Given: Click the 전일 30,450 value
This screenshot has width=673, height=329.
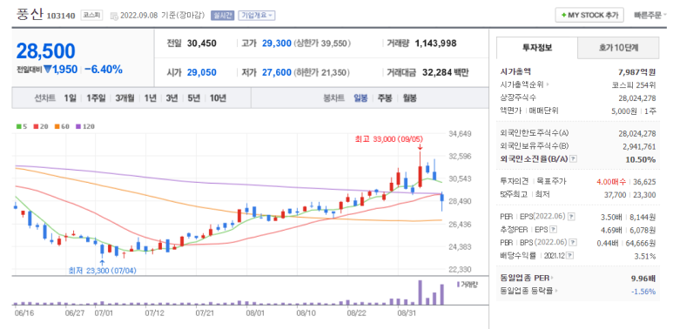Looking at the screenshot, I should [202, 44].
